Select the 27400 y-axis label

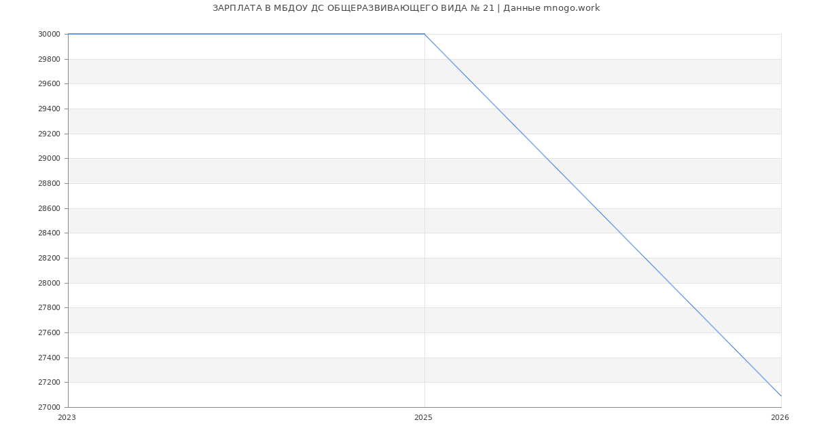[50, 358]
